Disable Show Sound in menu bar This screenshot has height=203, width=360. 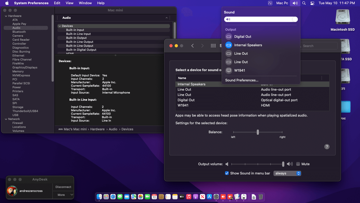coord(227,173)
